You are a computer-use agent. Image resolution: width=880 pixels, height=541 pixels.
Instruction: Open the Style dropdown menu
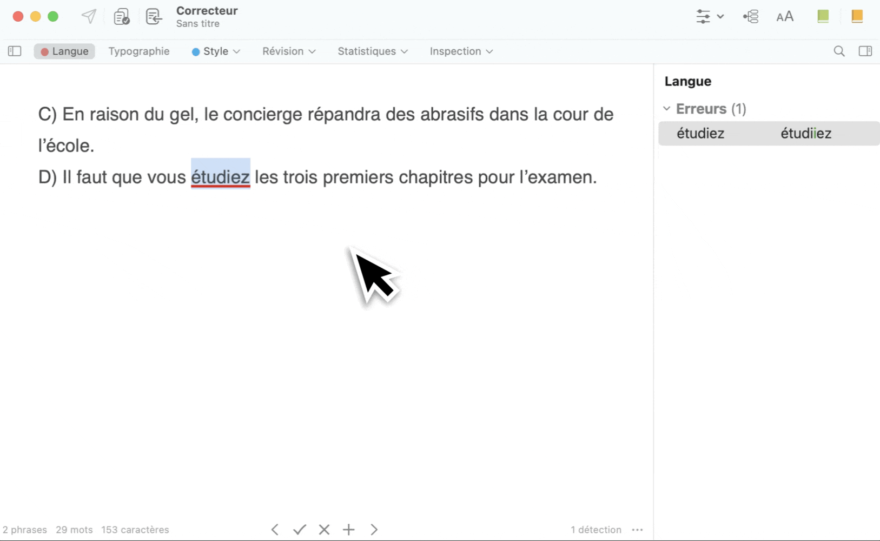(x=216, y=51)
